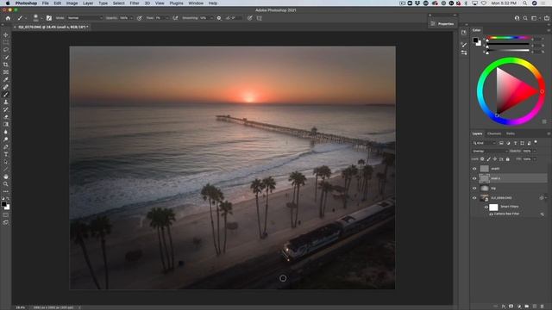This screenshot has width=552, height=310.
Task: Open the Properties panel button
Action: point(442,23)
